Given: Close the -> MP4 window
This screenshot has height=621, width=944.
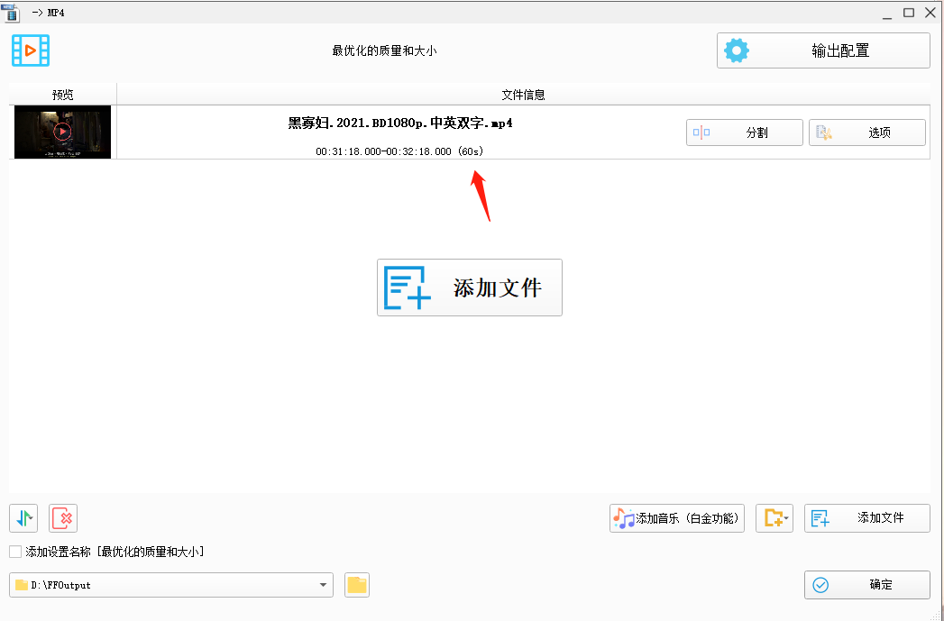Looking at the screenshot, I should click(x=930, y=13).
